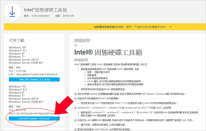206x131 pixels.
Task: Download Intel SSD Toolbox - v3.5.6.exe
Action: 34,119
